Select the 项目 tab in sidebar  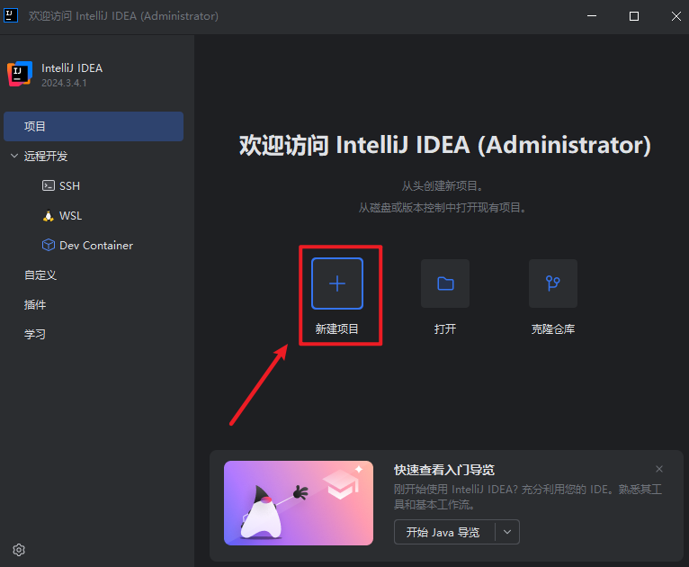click(x=94, y=127)
